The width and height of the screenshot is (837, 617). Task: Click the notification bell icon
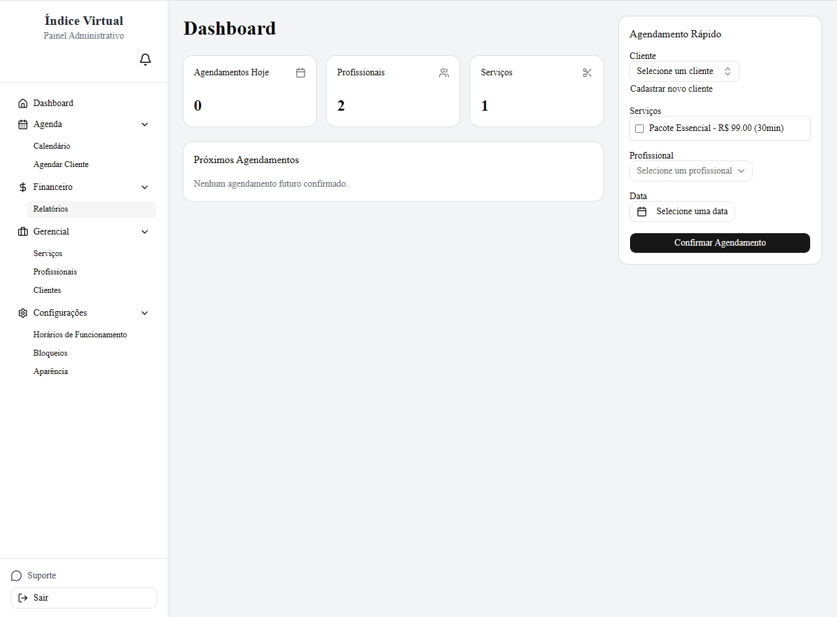(145, 60)
